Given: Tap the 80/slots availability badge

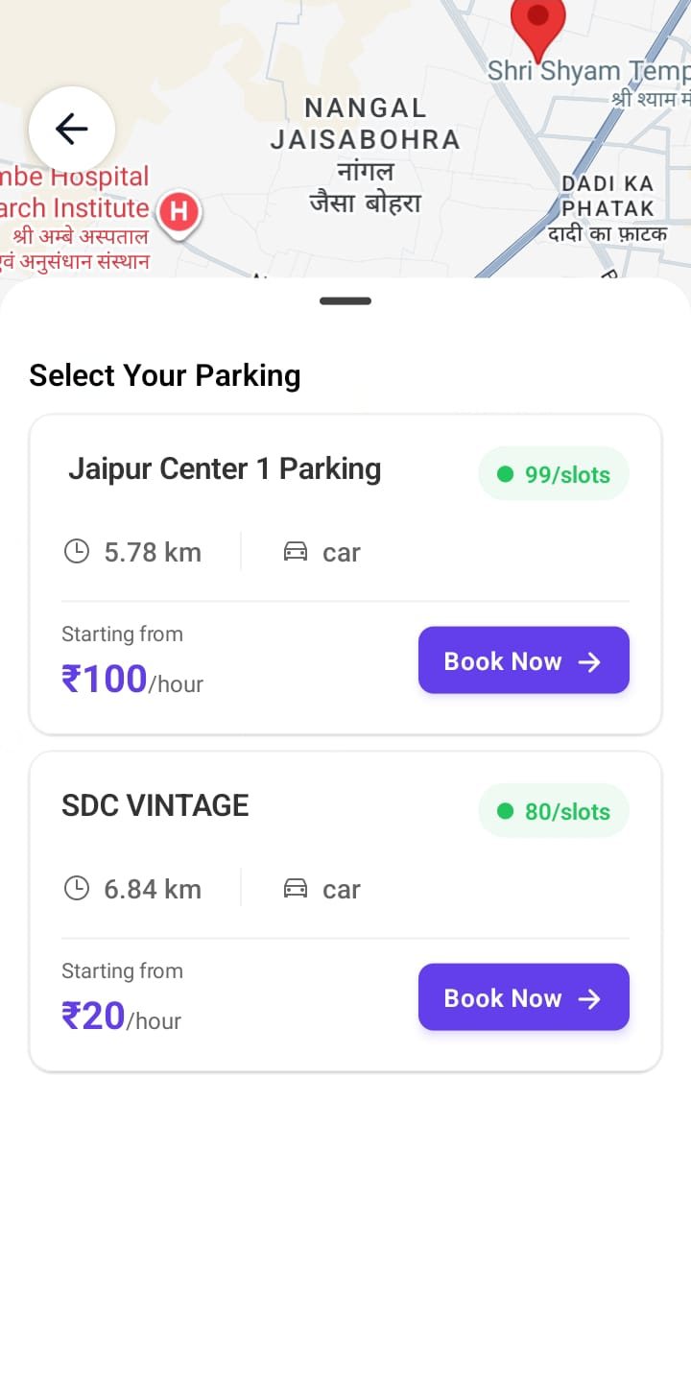Looking at the screenshot, I should (554, 811).
